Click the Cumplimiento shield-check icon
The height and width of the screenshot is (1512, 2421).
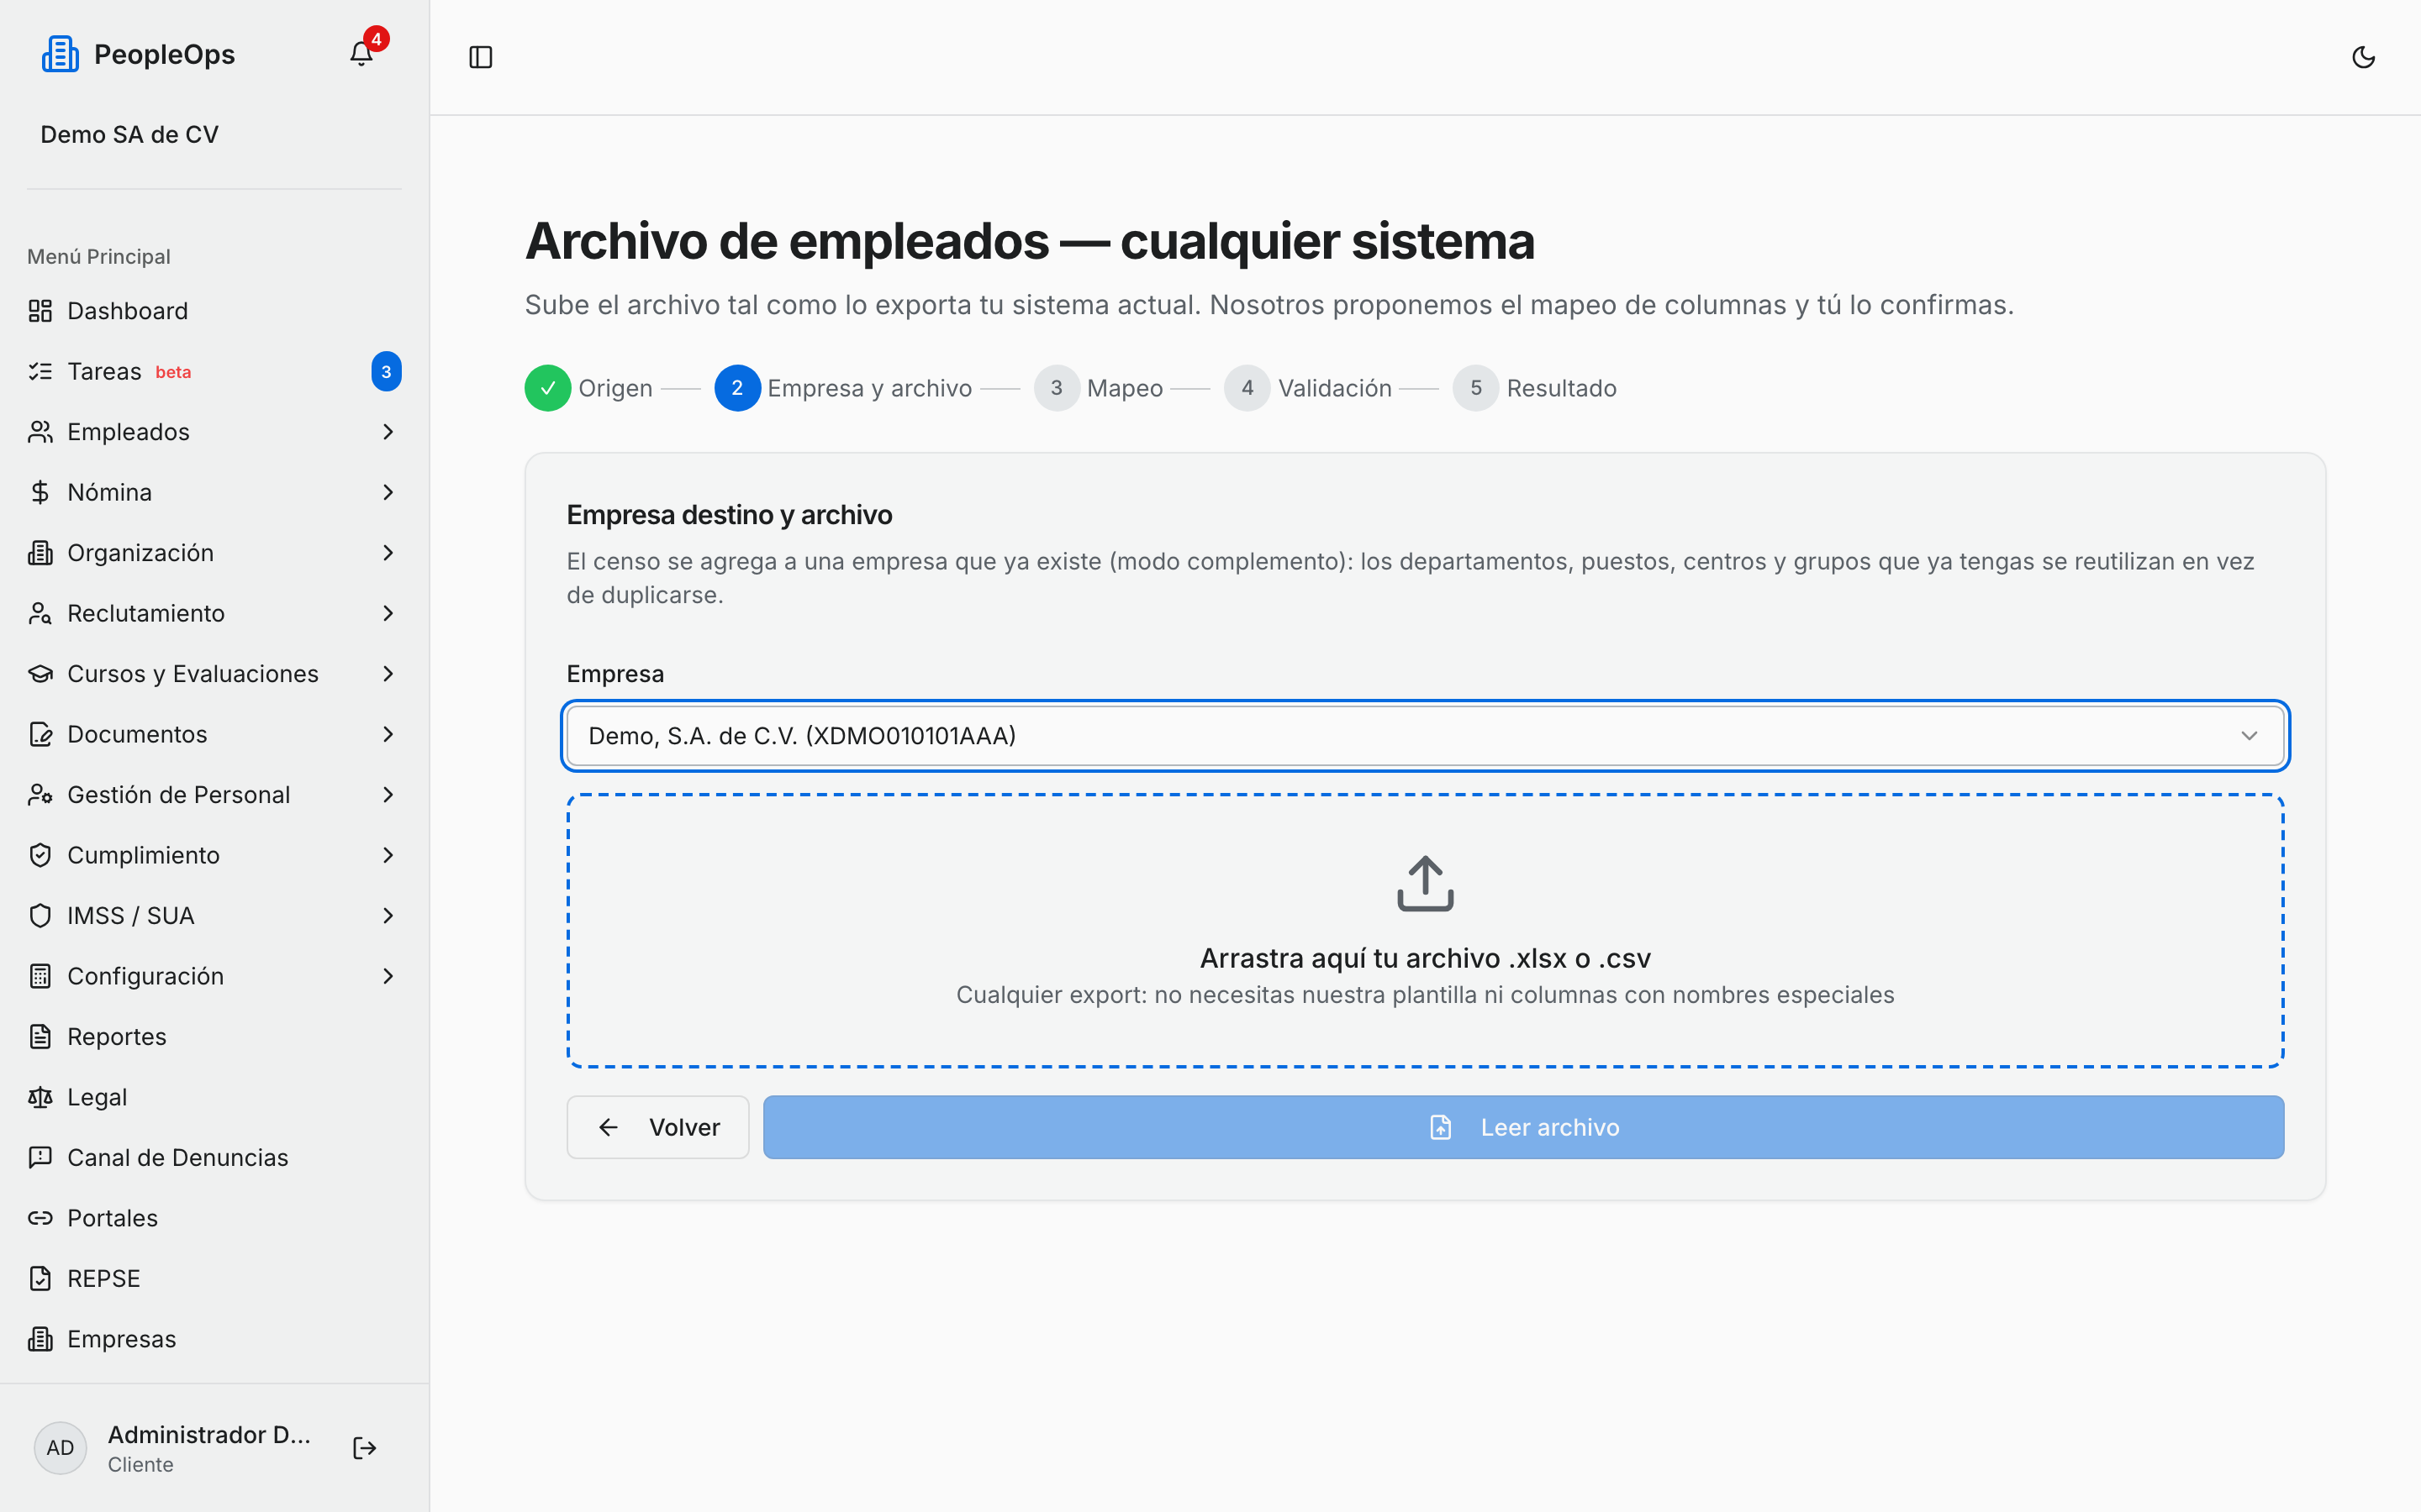click(x=40, y=855)
